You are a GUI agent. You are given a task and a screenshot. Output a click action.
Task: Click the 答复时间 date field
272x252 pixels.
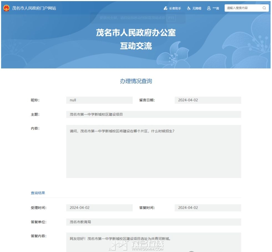click(208, 208)
